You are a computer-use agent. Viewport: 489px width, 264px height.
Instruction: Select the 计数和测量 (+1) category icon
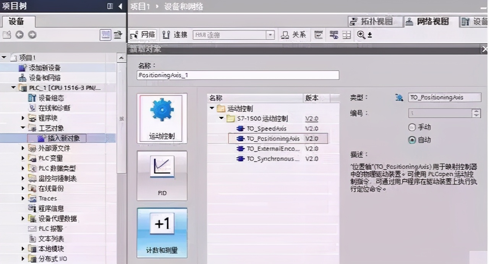(x=162, y=233)
